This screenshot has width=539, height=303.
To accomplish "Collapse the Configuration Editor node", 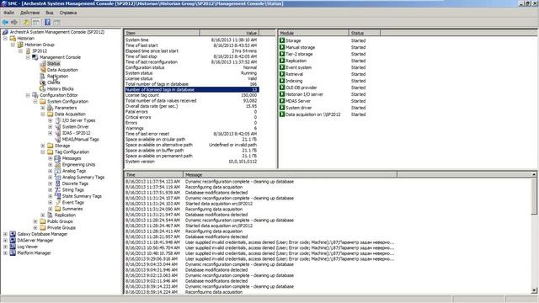I will click(x=28, y=95).
